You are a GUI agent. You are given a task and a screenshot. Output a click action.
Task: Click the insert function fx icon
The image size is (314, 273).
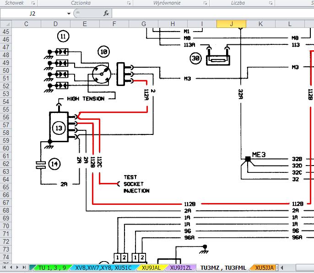pyautogui.click(x=106, y=14)
